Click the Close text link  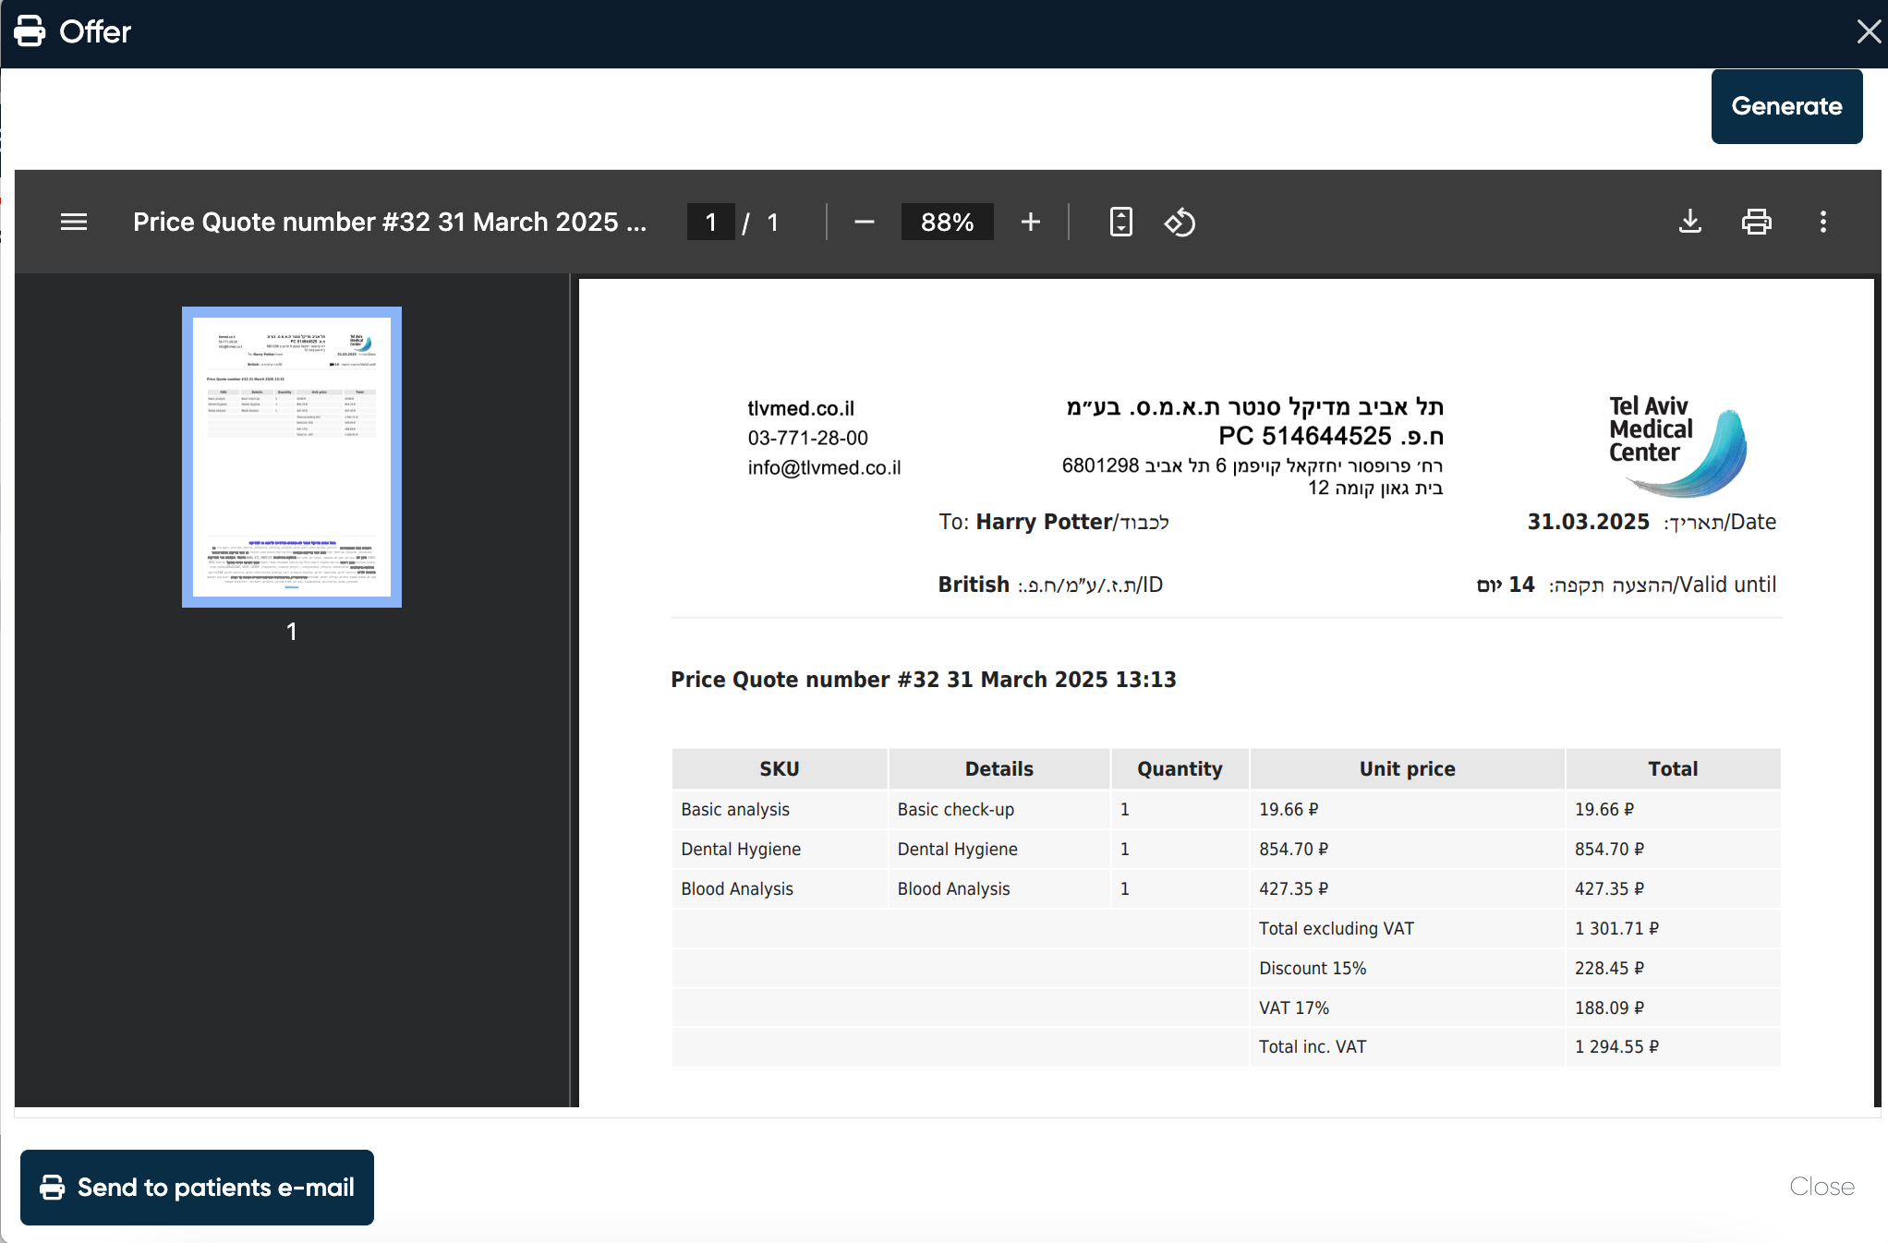pyautogui.click(x=1821, y=1187)
